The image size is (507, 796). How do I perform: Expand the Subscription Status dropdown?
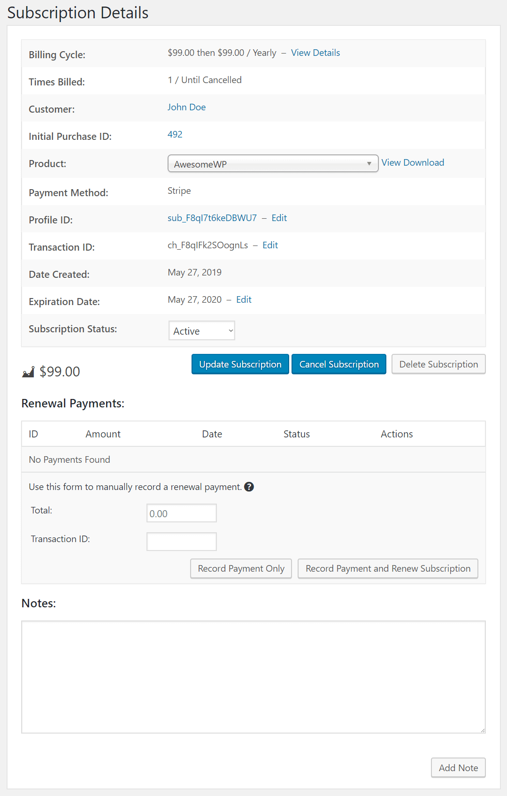click(x=201, y=331)
